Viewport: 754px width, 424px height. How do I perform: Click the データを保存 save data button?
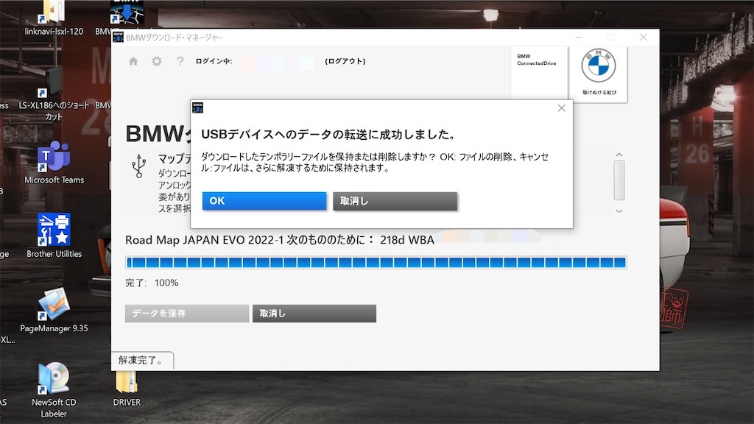pos(186,313)
